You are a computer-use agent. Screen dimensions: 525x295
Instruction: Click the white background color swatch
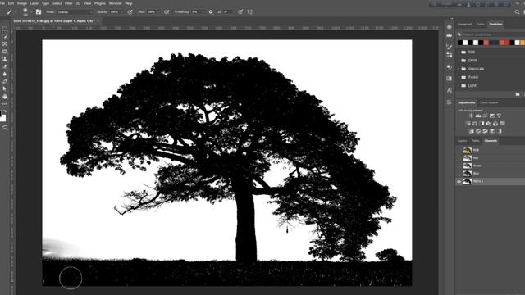point(3,118)
